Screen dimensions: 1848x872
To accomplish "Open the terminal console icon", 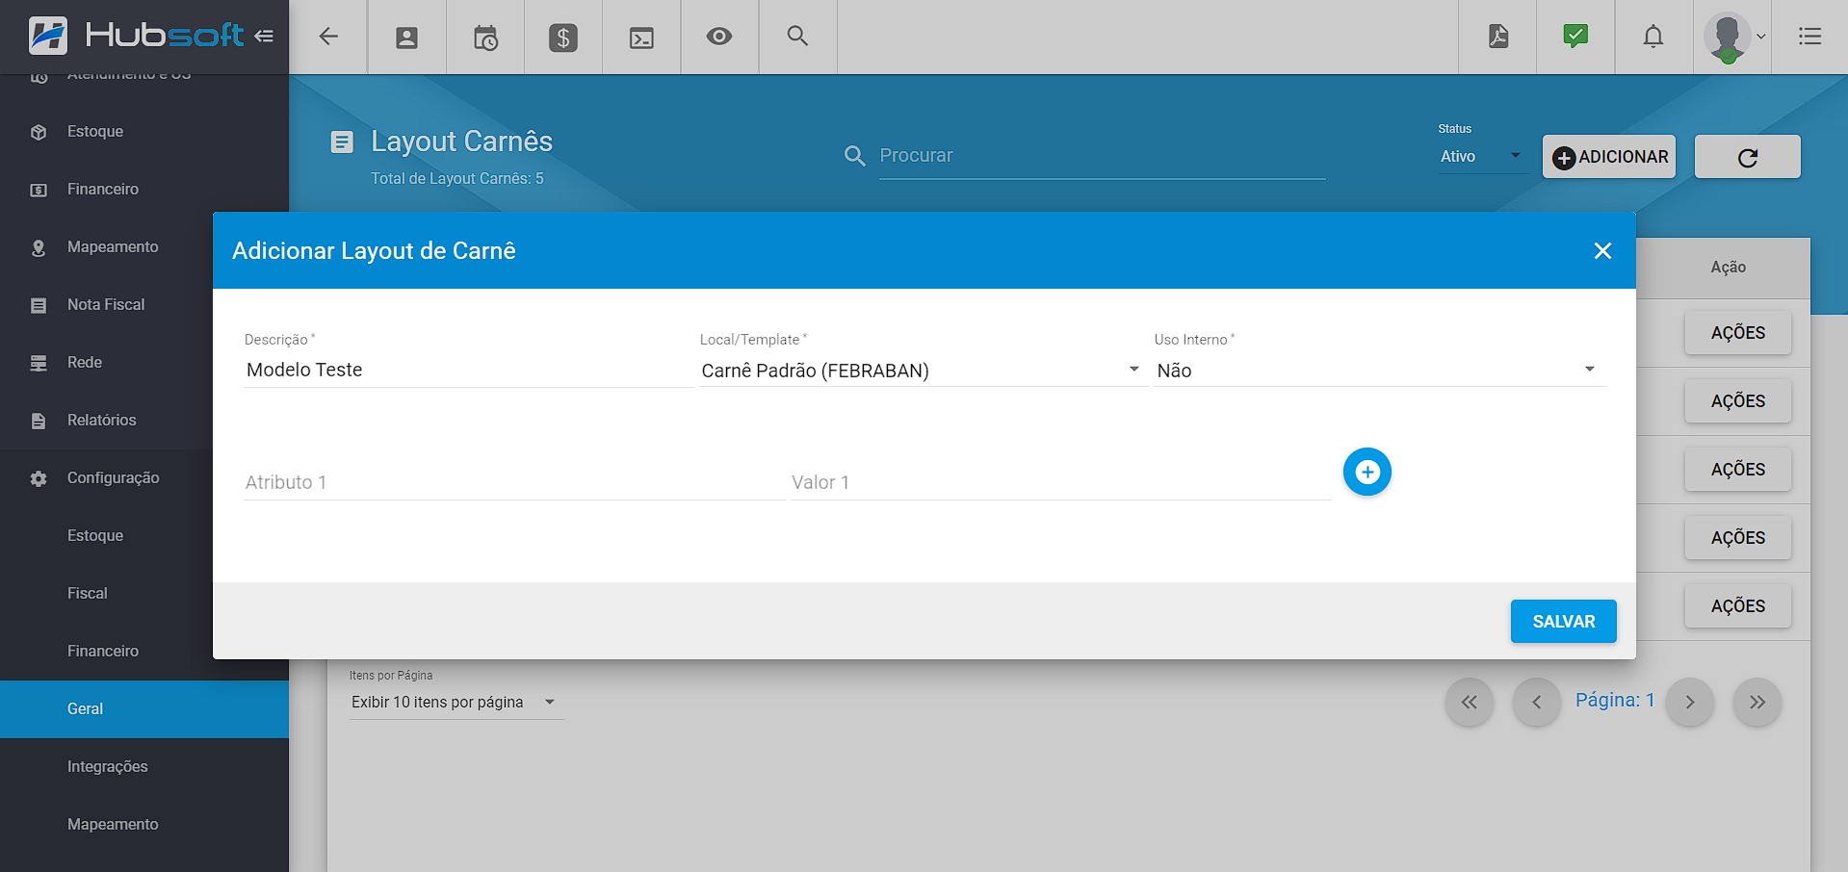I will pyautogui.click(x=641, y=38).
